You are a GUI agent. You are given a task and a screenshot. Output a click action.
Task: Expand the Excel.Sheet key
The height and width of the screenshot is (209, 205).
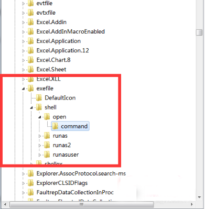point(23,70)
